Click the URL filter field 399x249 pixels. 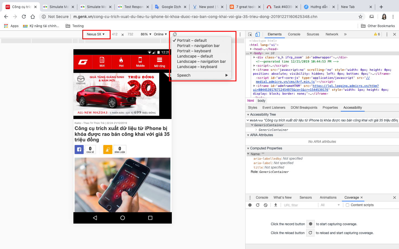pos(300,205)
